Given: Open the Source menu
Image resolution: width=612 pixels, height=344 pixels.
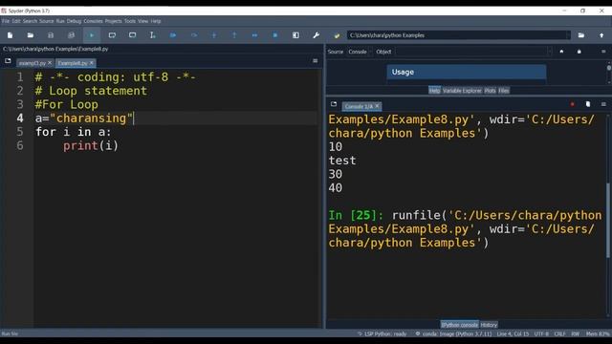Looking at the screenshot, I should pyautogui.click(x=47, y=21).
